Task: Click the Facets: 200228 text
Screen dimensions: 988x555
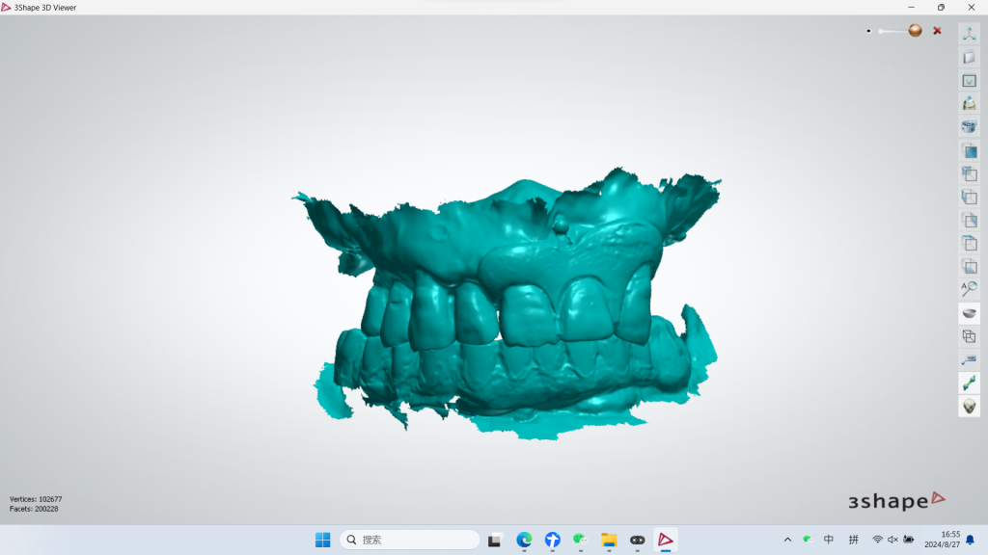Action: point(34,509)
